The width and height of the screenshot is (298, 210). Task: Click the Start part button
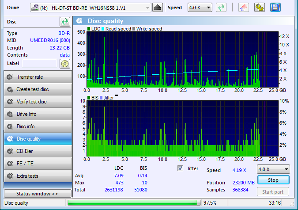pyautogui.click(x=273, y=192)
